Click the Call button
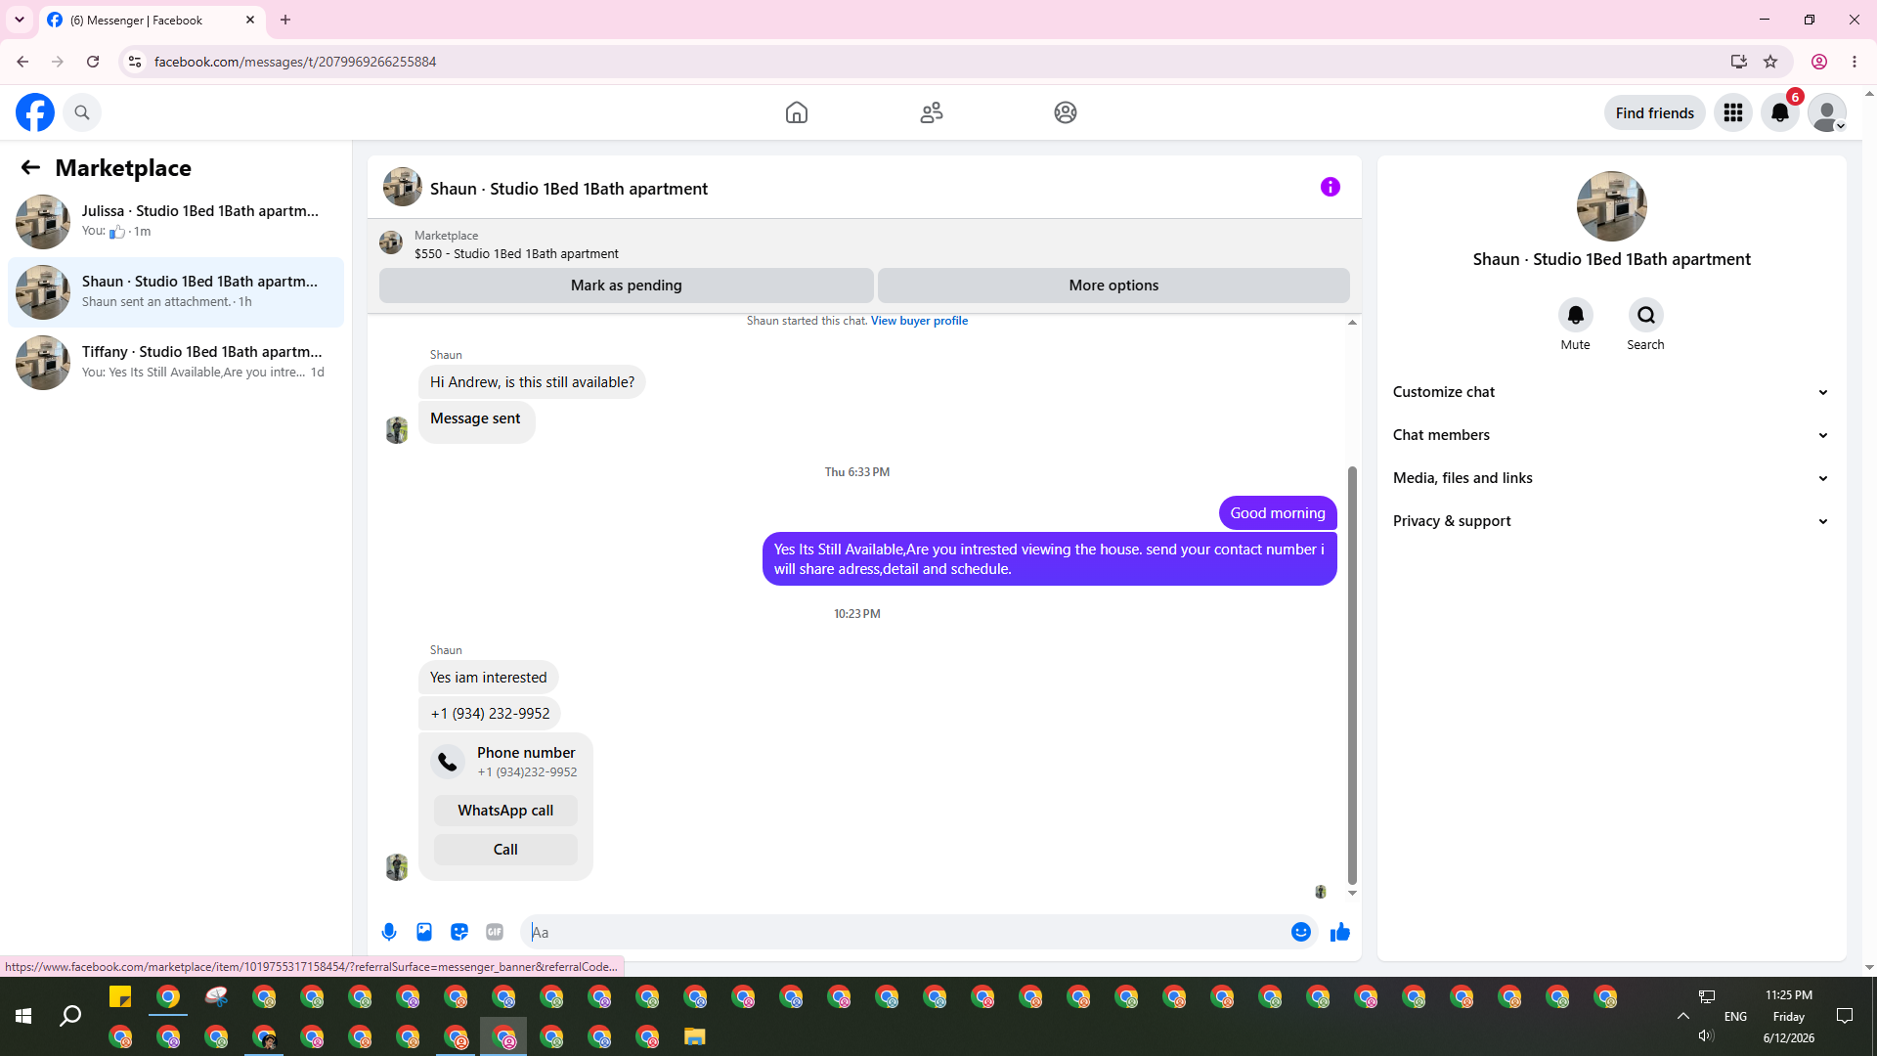 pyautogui.click(x=505, y=850)
